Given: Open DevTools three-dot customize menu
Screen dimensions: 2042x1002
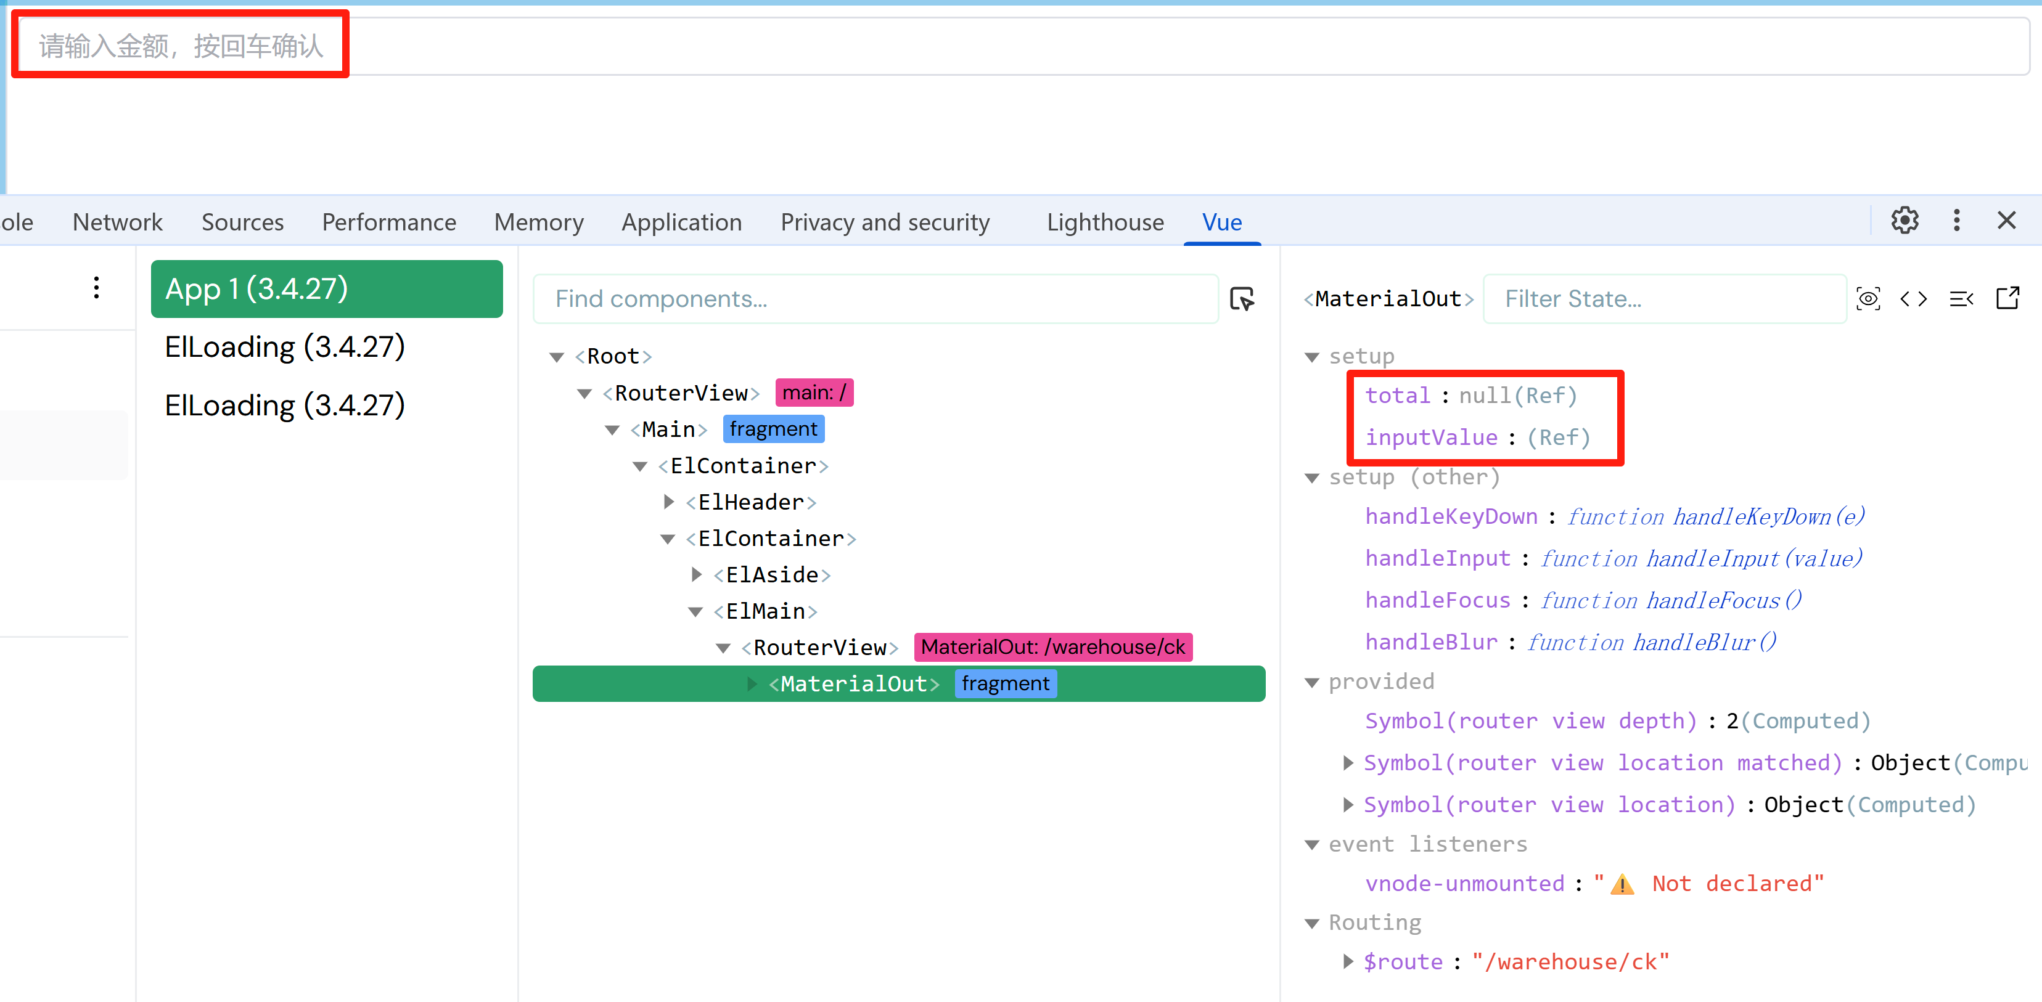Looking at the screenshot, I should coord(1956,220).
